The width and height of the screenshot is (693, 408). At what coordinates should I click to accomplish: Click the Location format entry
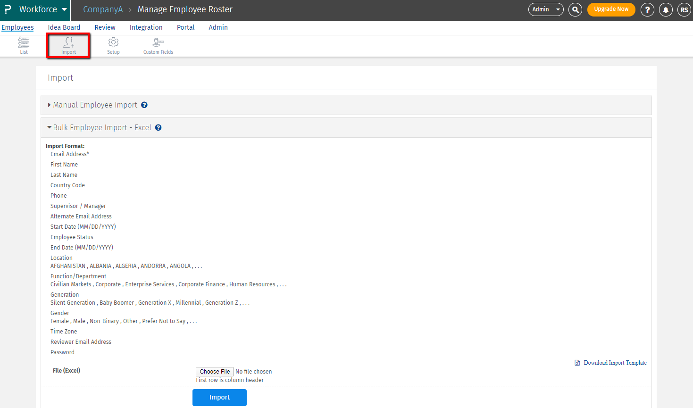(x=61, y=258)
